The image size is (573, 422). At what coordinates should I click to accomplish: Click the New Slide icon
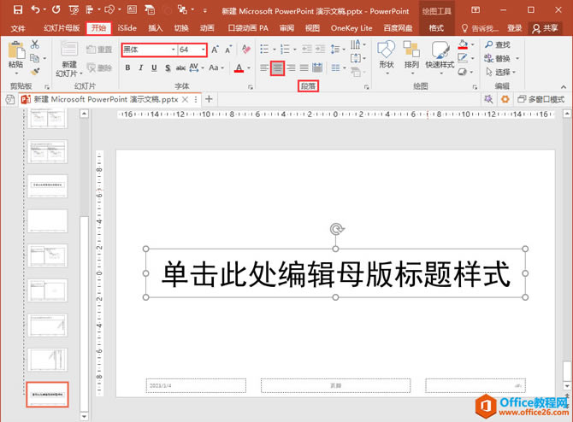pos(68,50)
